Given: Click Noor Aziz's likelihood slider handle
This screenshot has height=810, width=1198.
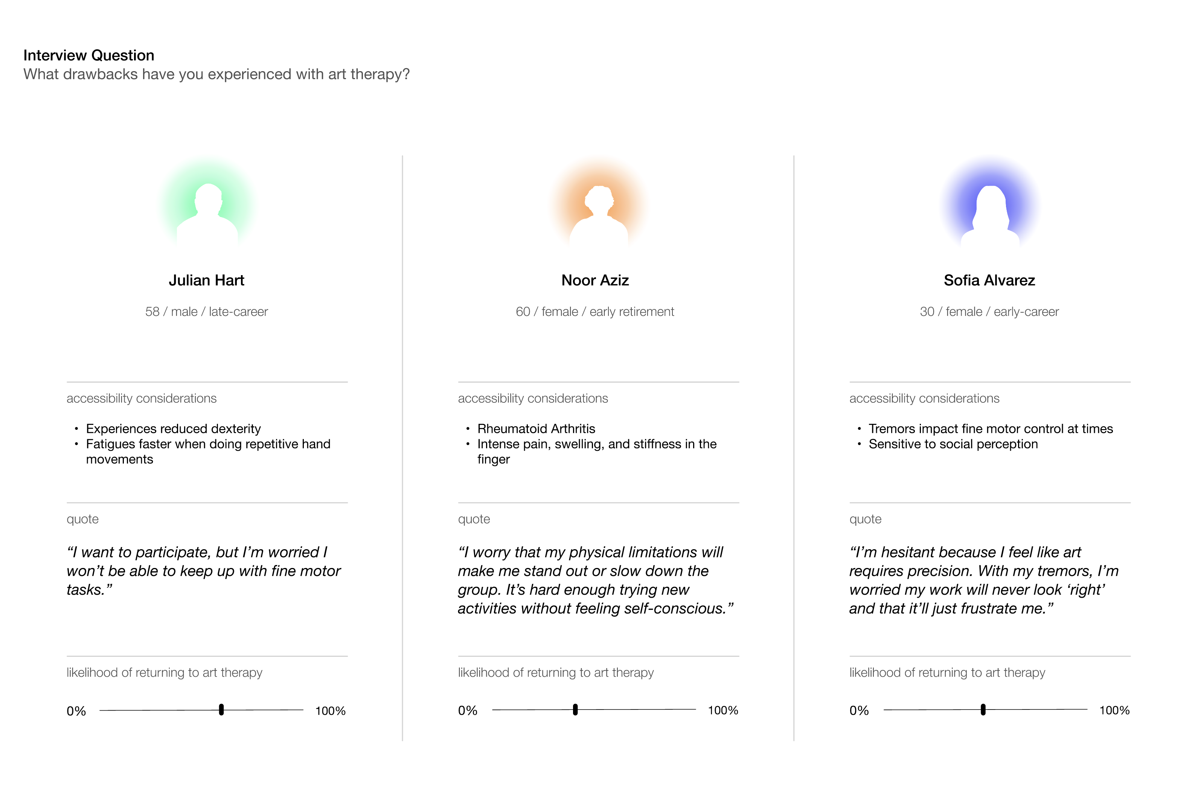Looking at the screenshot, I should (575, 710).
